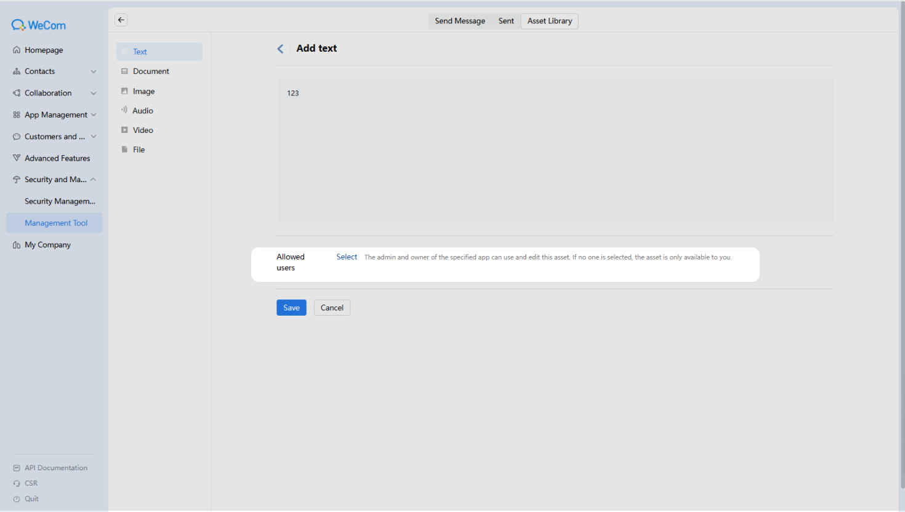This screenshot has width=905, height=512.
Task: Expand the Collaboration menu chevron
Action: pyautogui.click(x=94, y=93)
